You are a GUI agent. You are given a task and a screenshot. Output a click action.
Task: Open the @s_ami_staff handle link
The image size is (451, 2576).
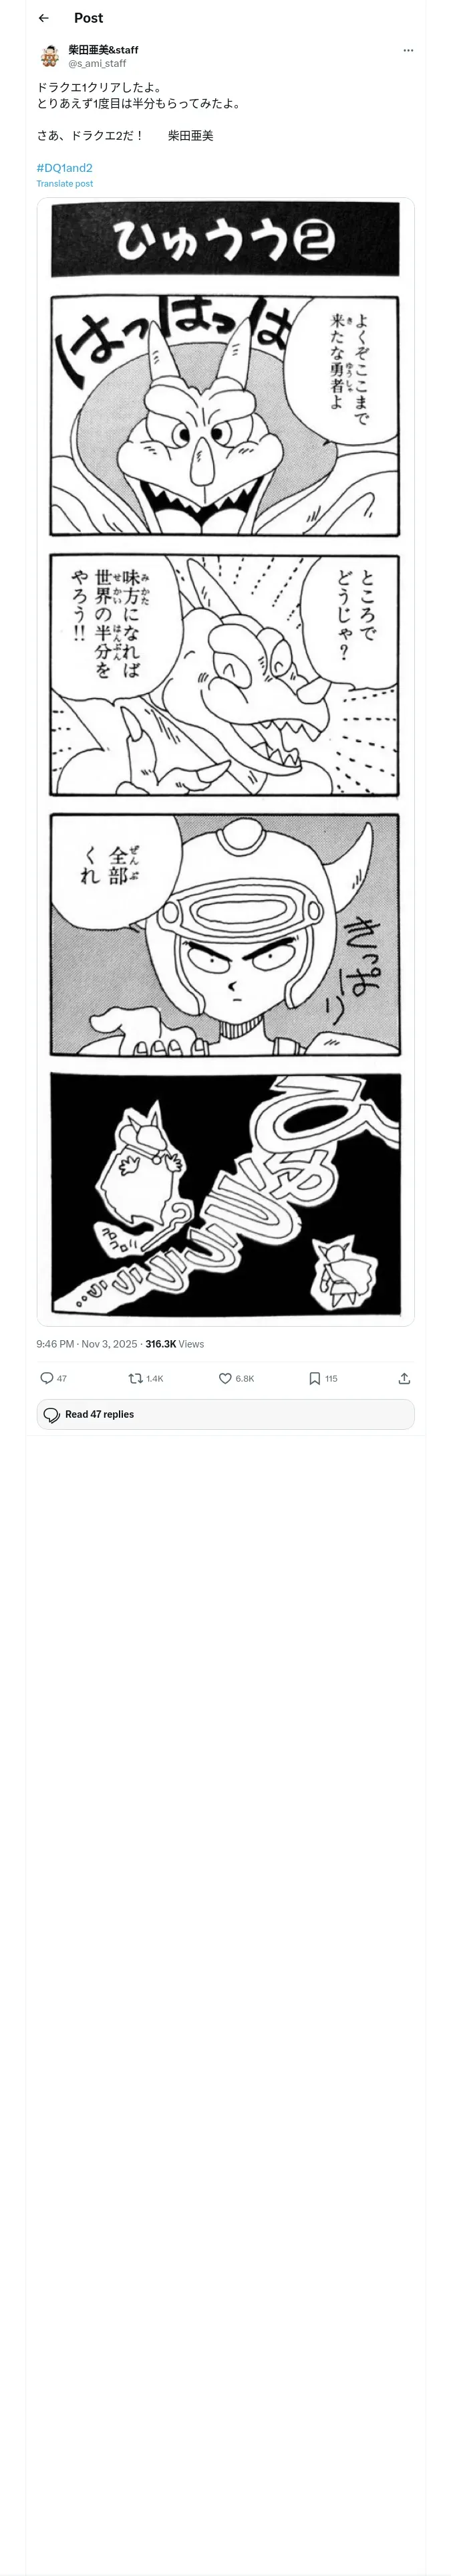tap(97, 63)
